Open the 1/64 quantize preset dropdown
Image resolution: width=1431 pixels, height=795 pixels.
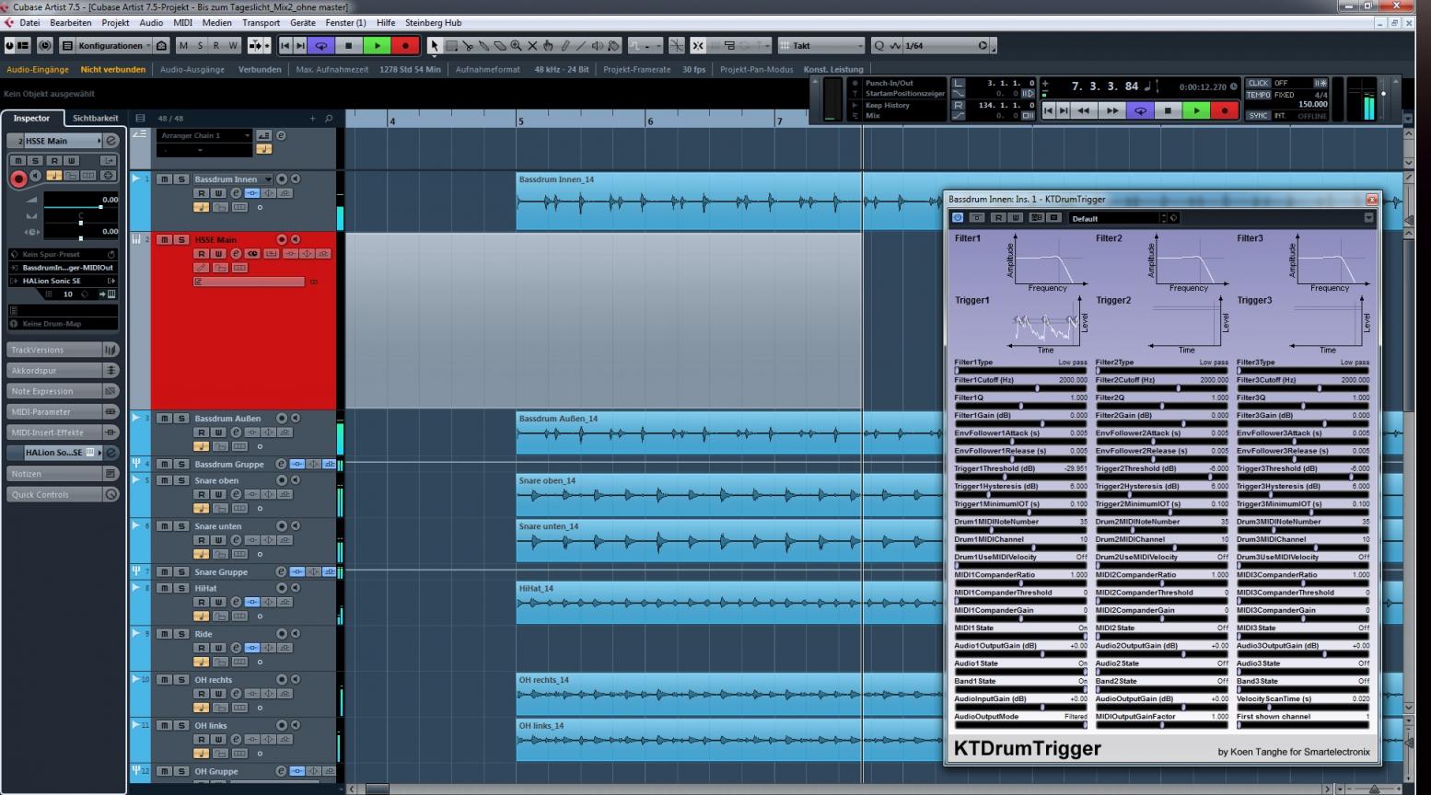(x=945, y=45)
